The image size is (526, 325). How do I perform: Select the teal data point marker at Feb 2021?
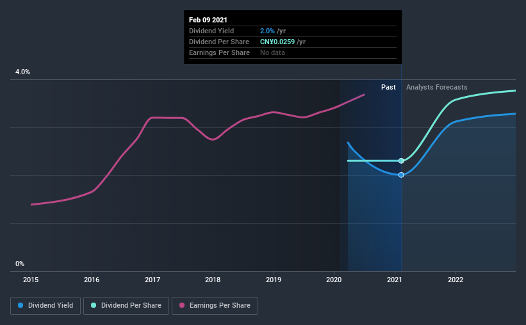click(x=401, y=161)
